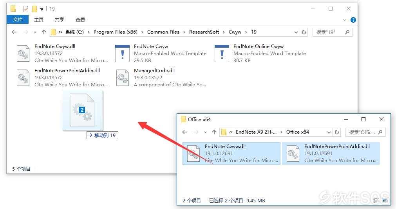The width and height of the screenshot is (396, 209).
Task: Go up one folder in Office x64
Action: [x=214, y=132]
